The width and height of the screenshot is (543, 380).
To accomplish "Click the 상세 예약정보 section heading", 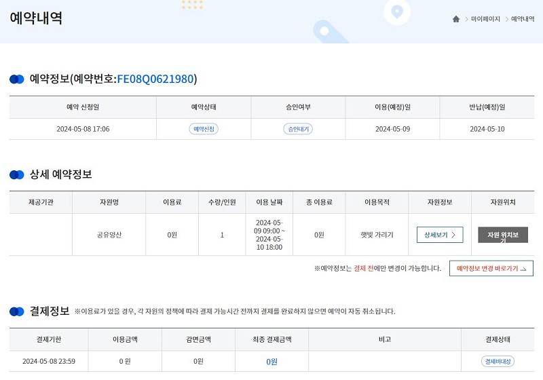I will point(61,174).
